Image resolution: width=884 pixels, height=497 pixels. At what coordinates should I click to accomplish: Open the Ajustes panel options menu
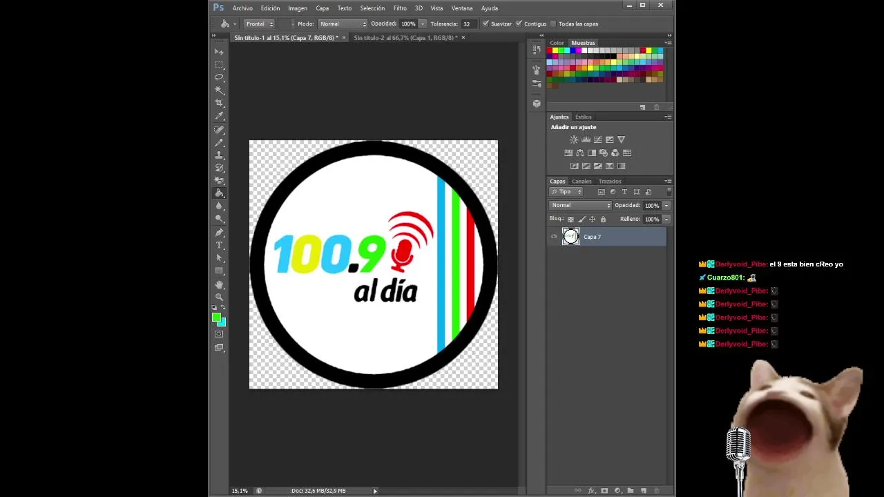point(668,117)
